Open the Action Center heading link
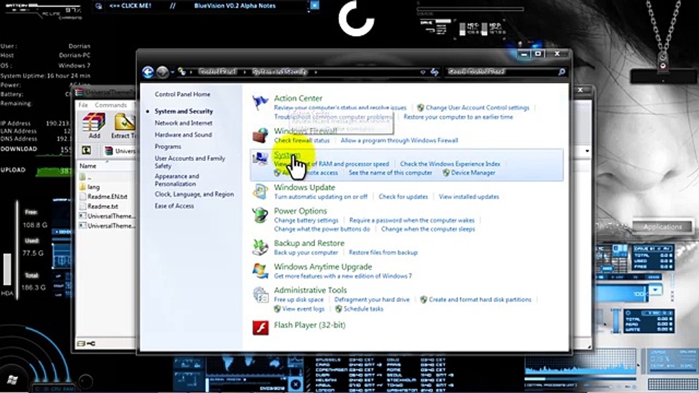699x393 pixels. [x=298, y=98]
